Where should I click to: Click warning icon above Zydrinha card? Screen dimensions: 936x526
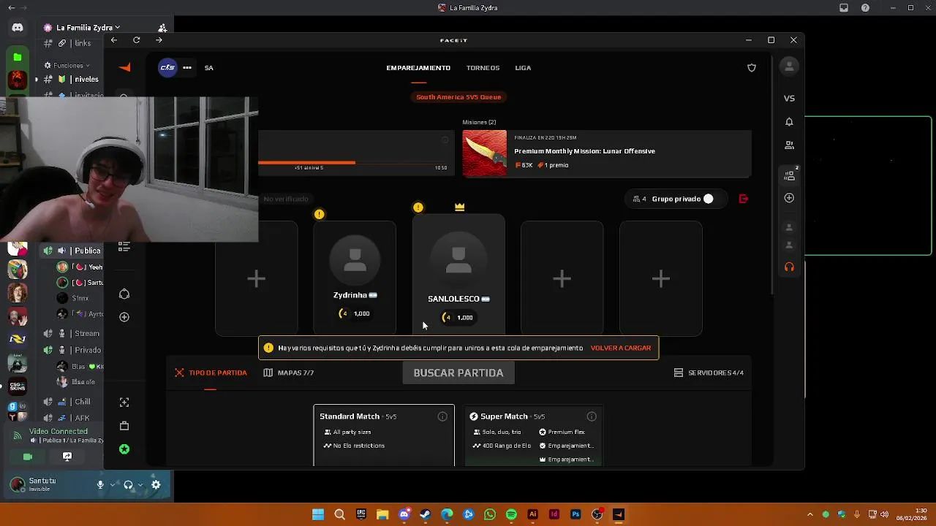319,214
